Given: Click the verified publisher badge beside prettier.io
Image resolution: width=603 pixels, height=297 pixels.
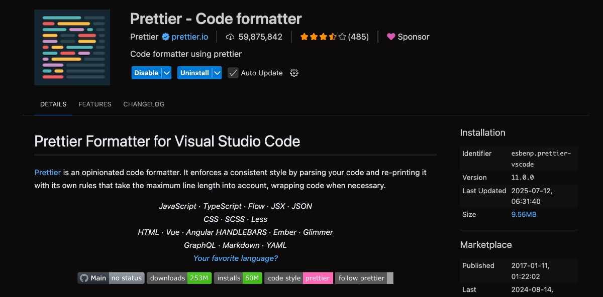Looking at the screenshot, I should pyautogui.click(x=166, y=37).
